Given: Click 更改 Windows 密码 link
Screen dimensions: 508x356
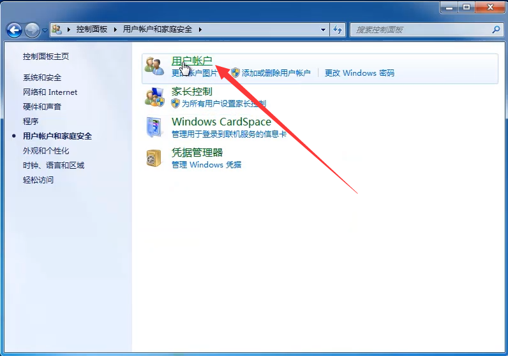Looking at the screenshot, I should point(359,73).
